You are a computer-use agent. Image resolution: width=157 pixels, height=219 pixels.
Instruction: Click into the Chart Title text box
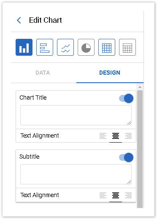[76, 115]
